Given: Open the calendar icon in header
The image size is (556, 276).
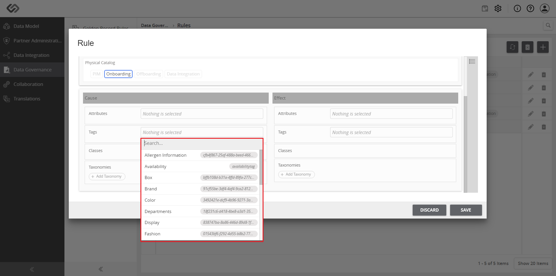Looking at the screenshot, I should [x=485, y=8].
